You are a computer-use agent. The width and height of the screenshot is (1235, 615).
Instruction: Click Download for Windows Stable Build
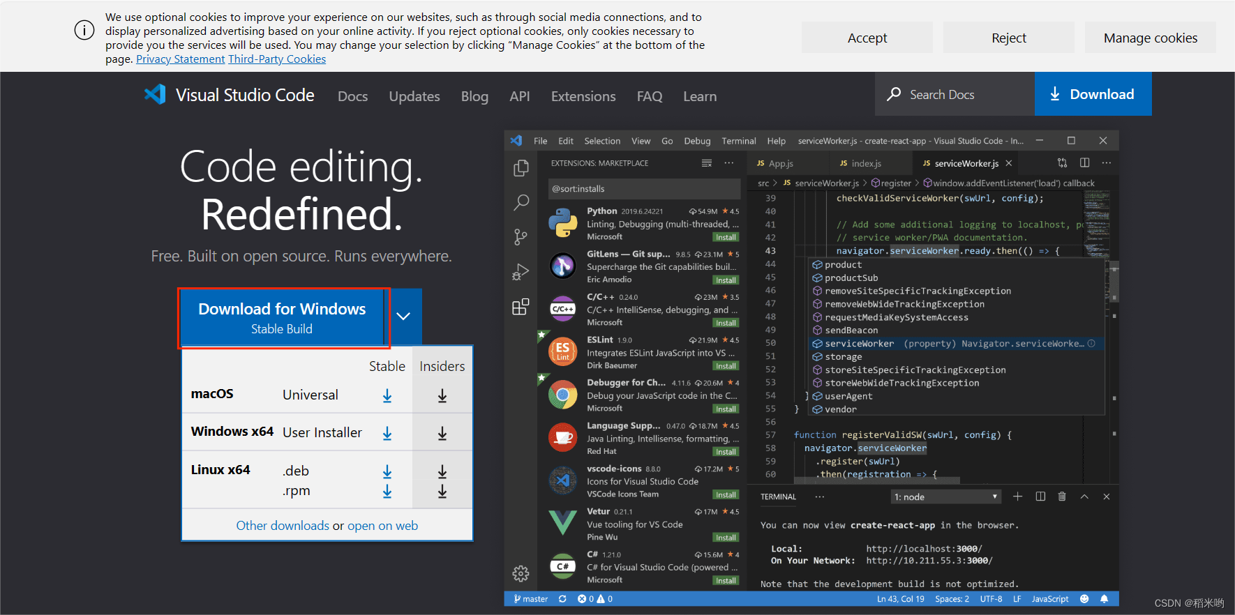click(x=282, y=317)
